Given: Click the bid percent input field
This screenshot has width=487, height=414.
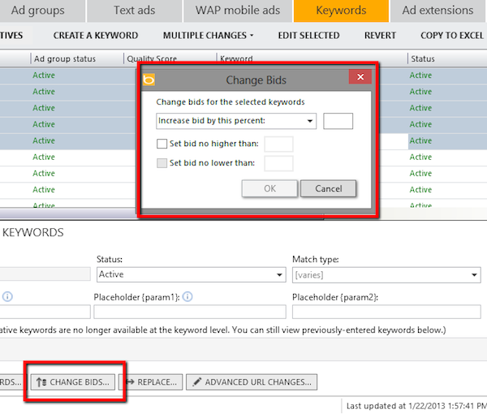Looking at the screenshot, I should pos(338,121).
